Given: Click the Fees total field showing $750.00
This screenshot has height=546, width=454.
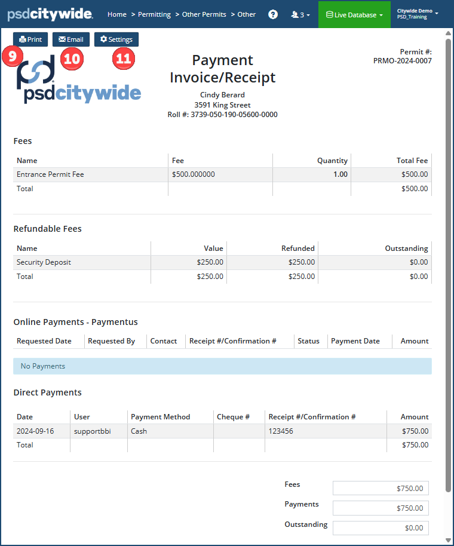Looking at the screenshot, I should tap(381, 488).
